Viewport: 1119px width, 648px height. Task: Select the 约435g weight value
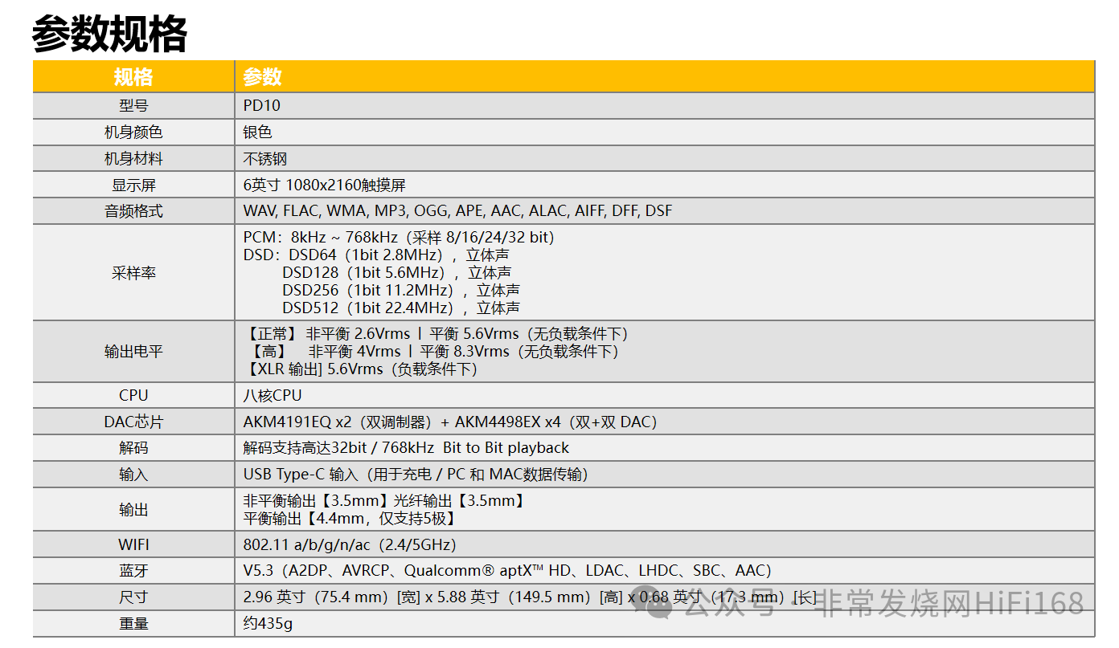point(268,624)
